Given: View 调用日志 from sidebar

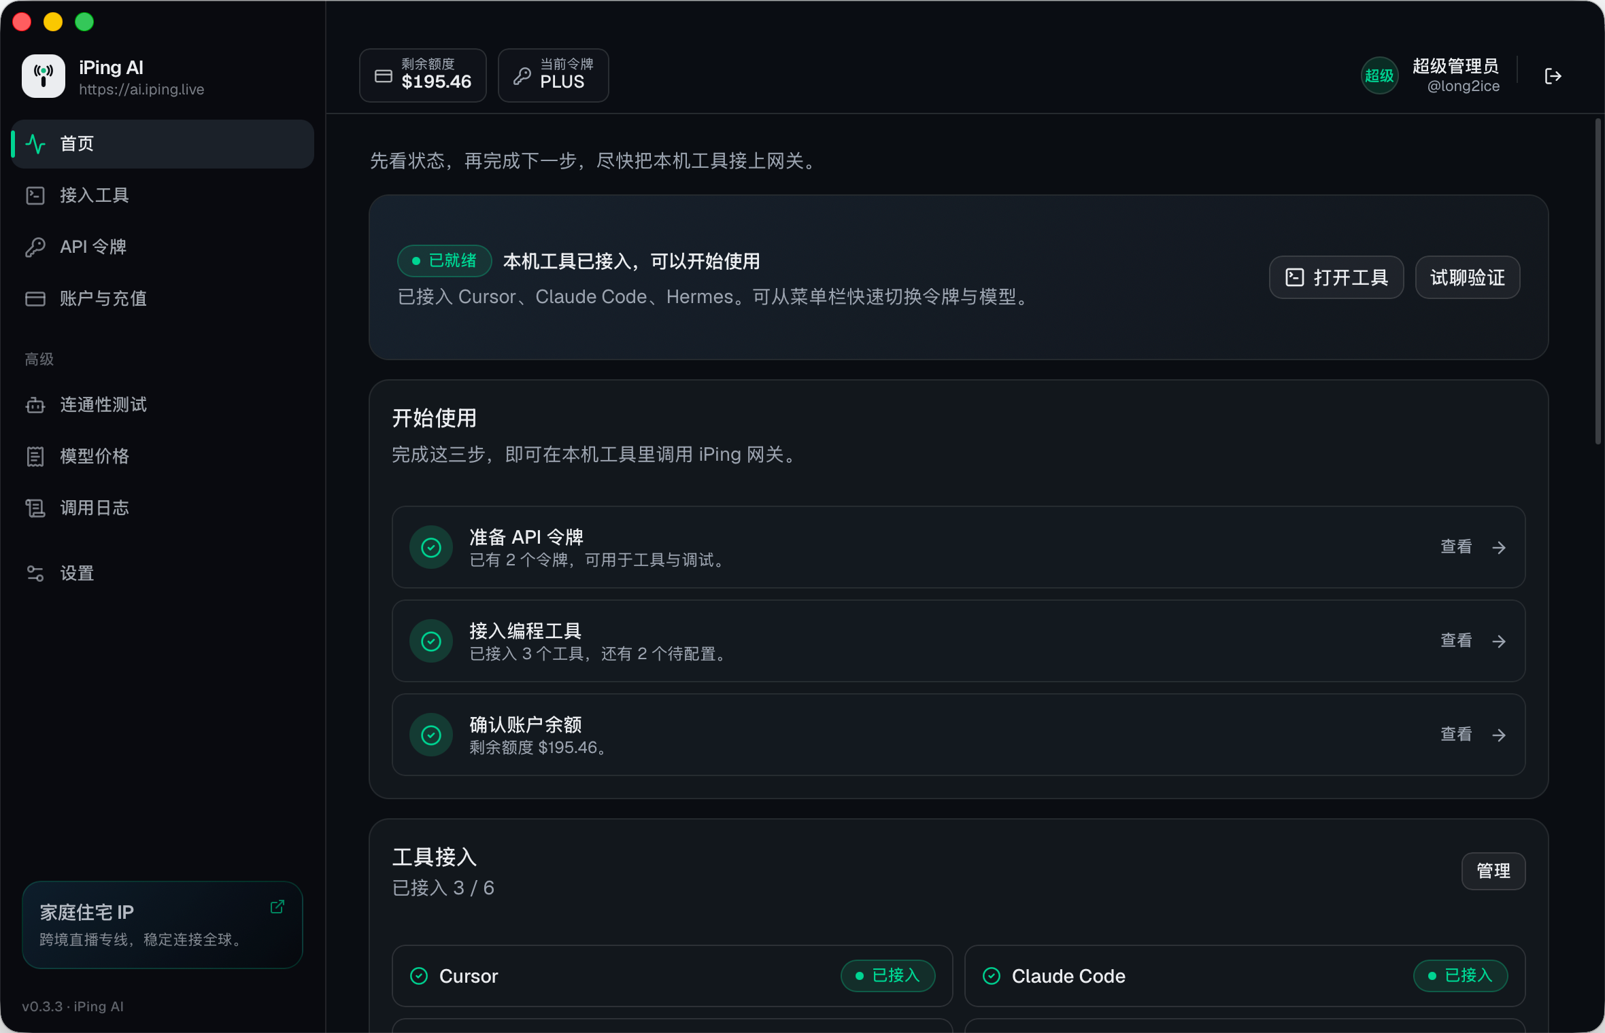Looking at the screenshot, I should pyautogui.click(x=163, y=508).
